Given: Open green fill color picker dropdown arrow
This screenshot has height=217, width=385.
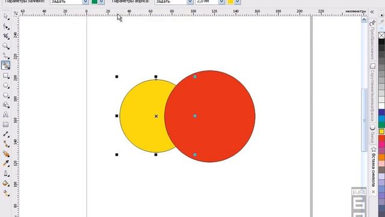Looking at the screenshot, I should 102,2.
